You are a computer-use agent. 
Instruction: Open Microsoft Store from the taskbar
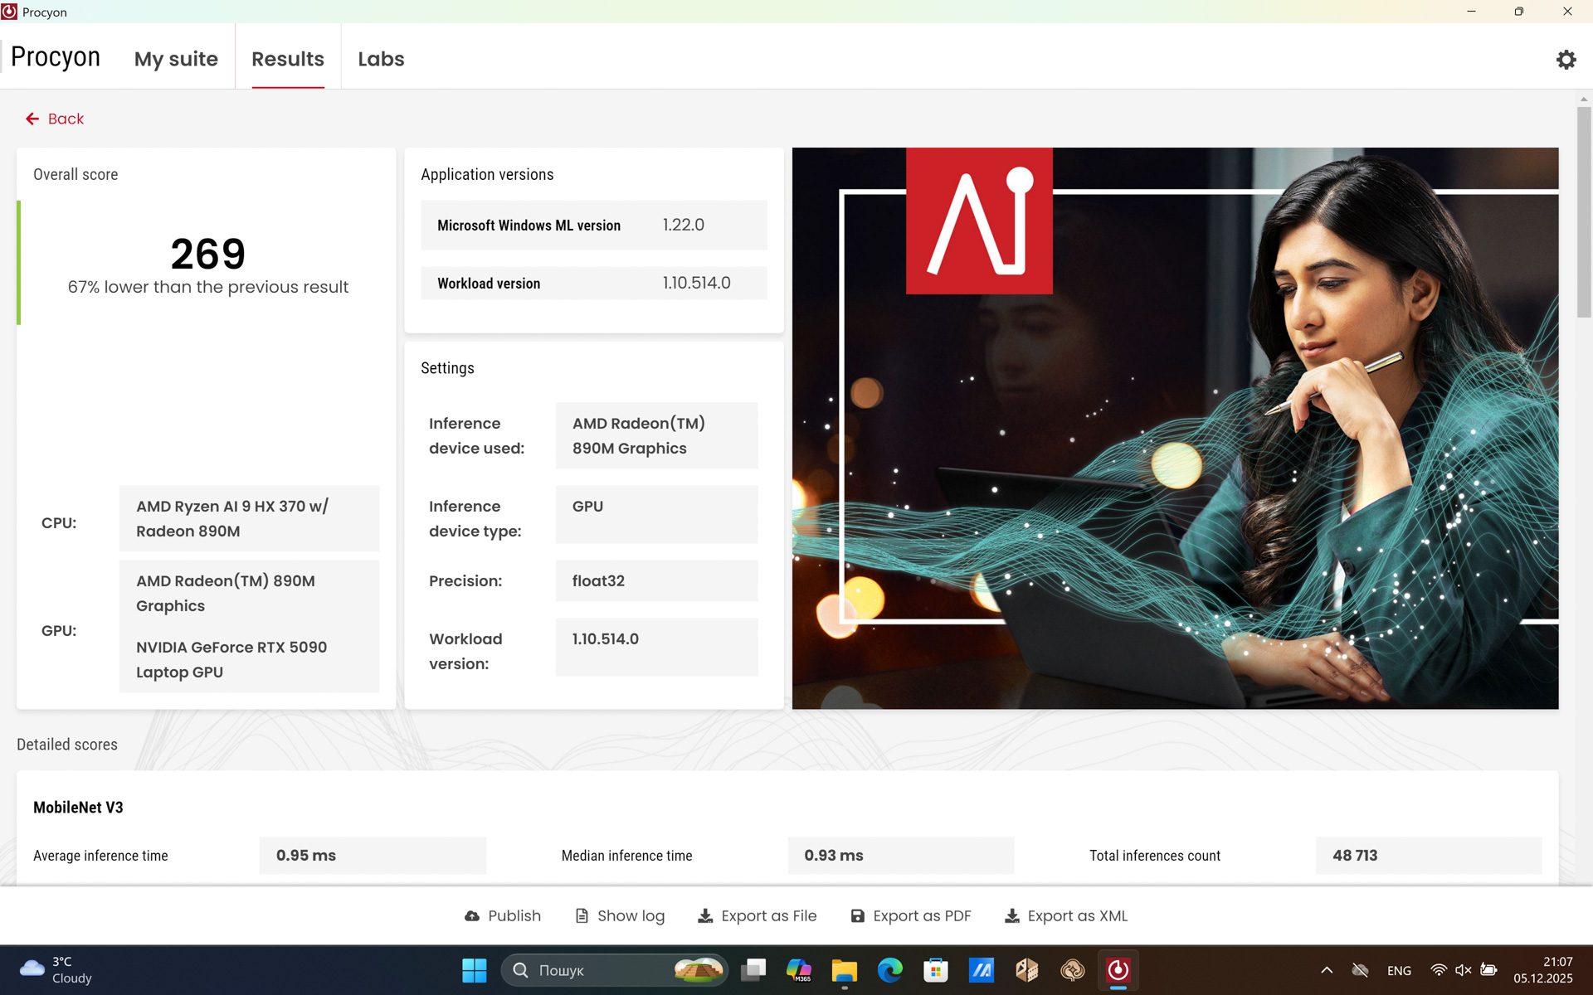click(x=936, y=970)
